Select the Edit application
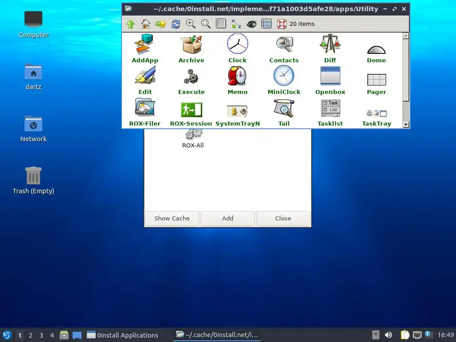Viewport: 456px width, 342px height. pyautogui.click(x=145, y=80)
